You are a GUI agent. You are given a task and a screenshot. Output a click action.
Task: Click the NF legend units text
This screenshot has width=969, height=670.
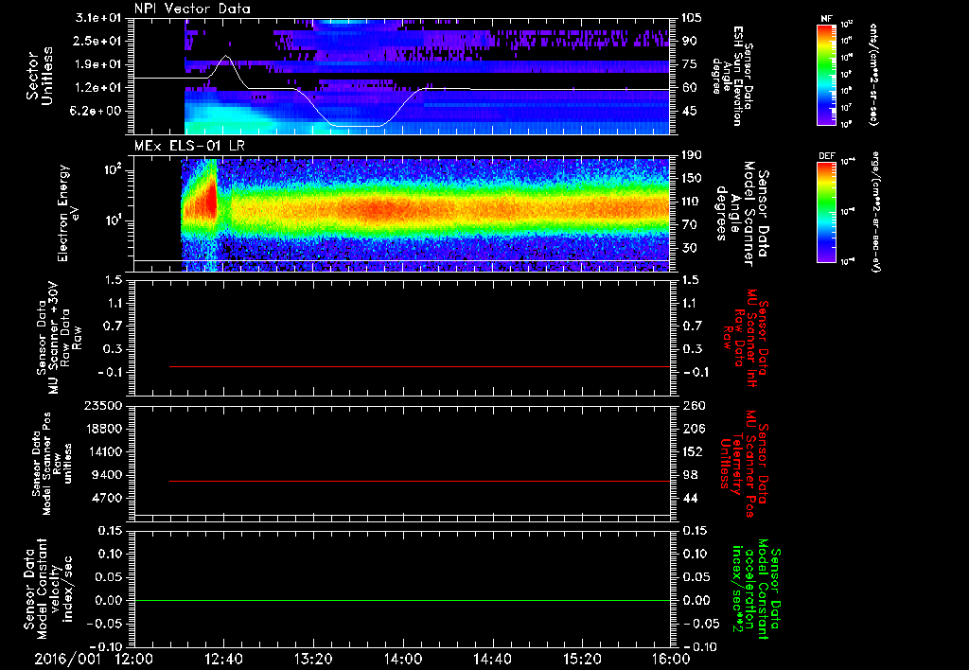(873, 74)
